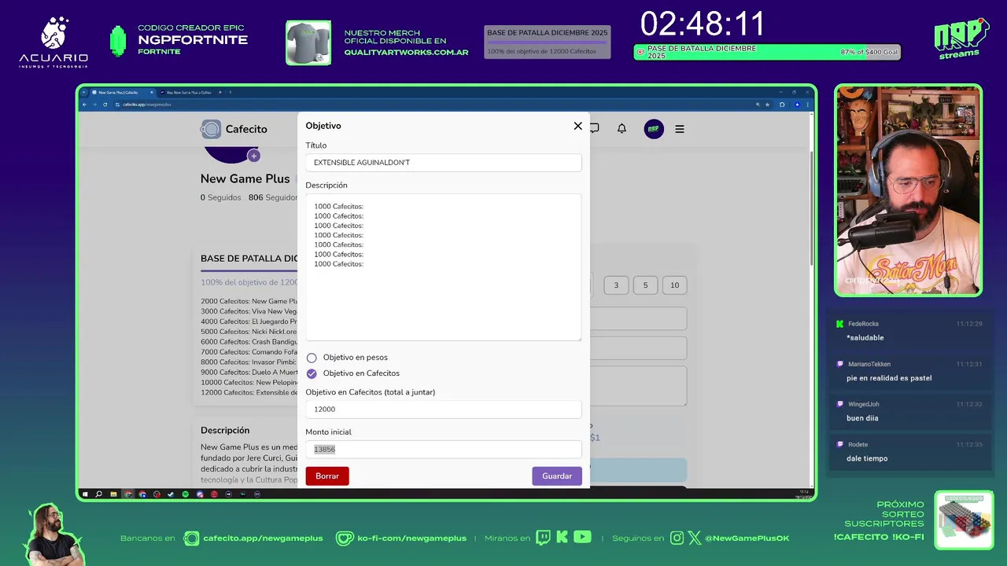The height and width of the screenshot is (566, 1007).
Task: Click the Cafecito logo
Action: [x=234, y=129]
